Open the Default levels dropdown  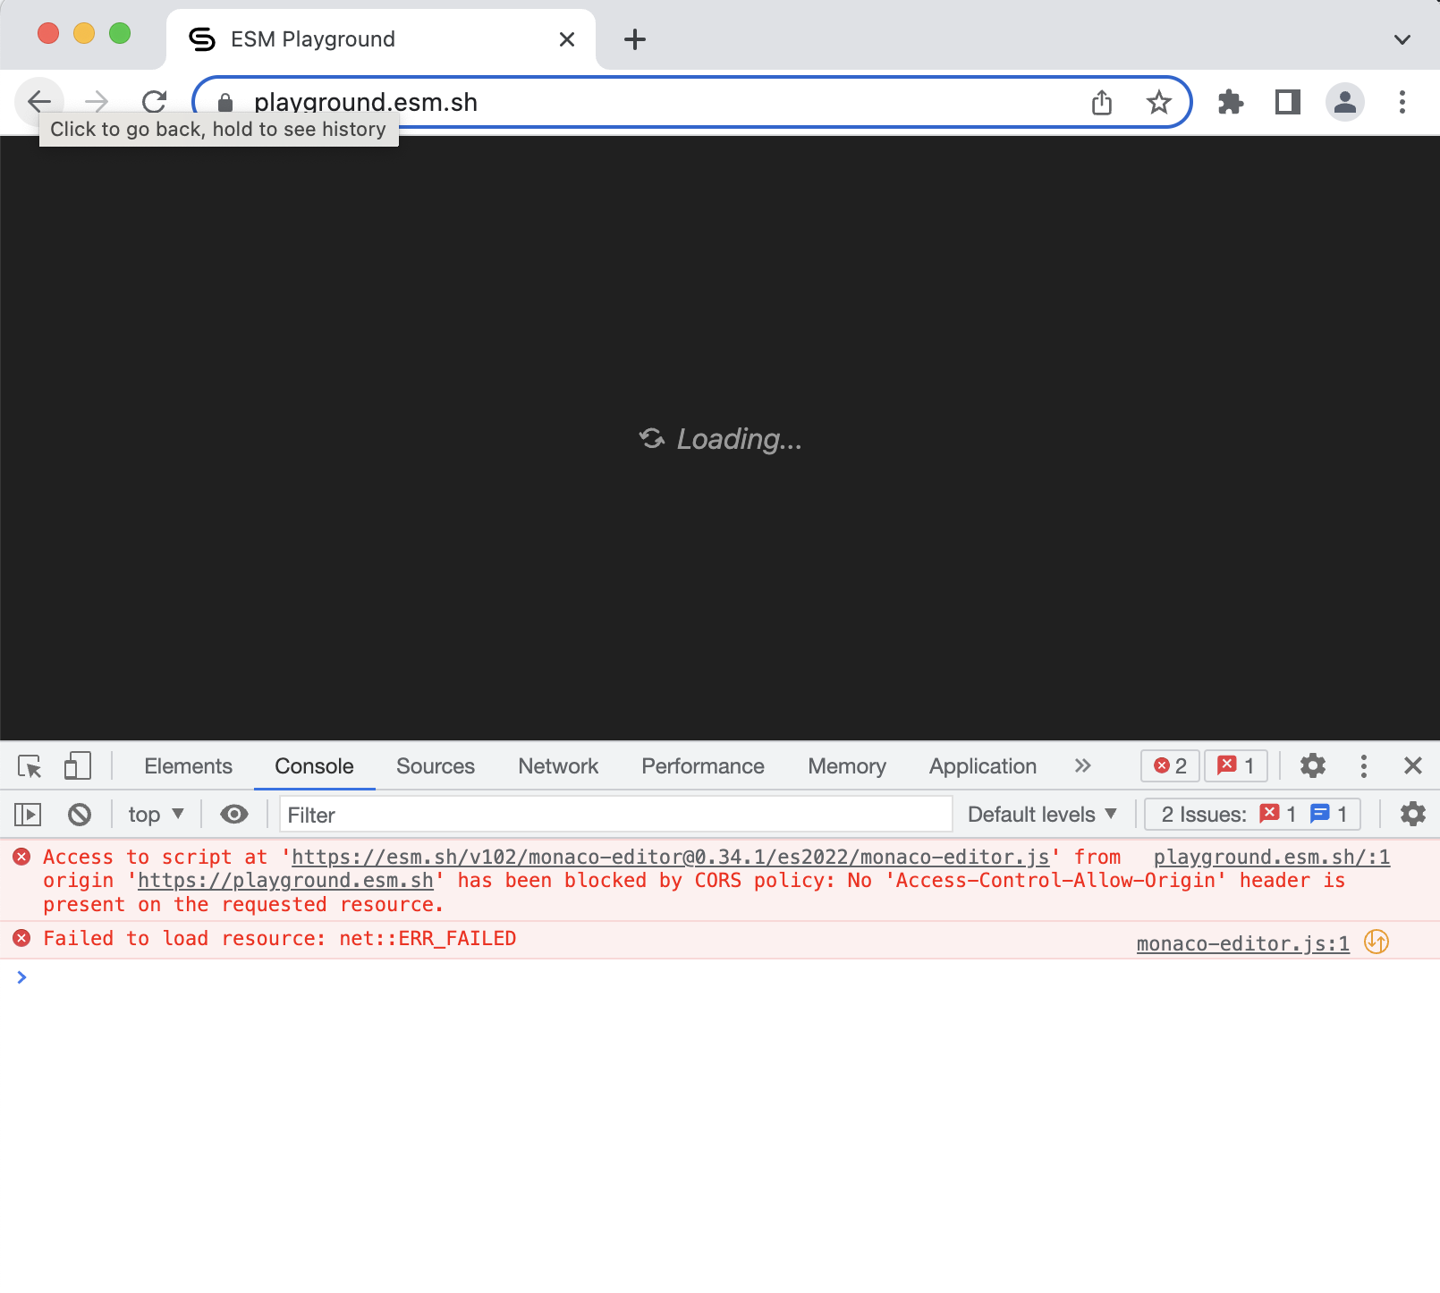(1040, 814)
